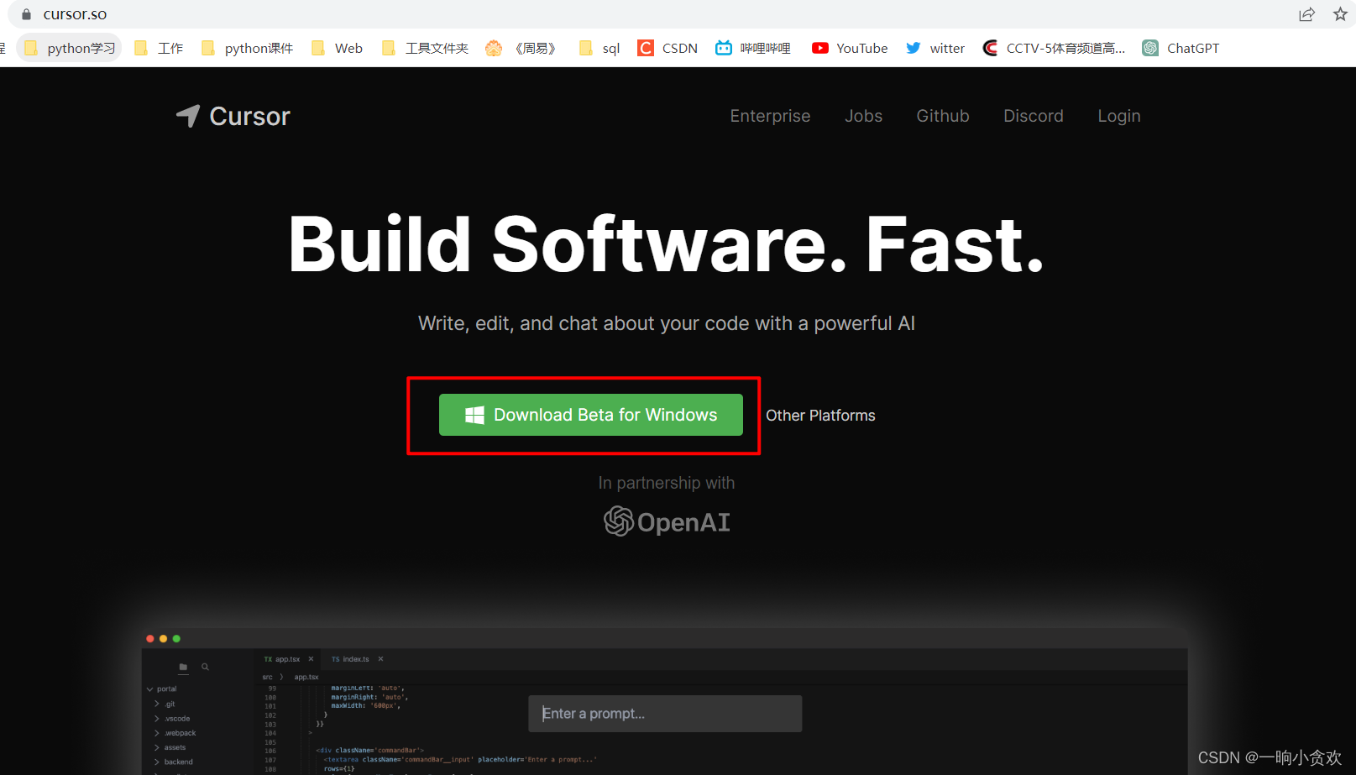Close the index.ts tab
The width and height of the screenshot is (1356, 775).
tap(380, 659)
